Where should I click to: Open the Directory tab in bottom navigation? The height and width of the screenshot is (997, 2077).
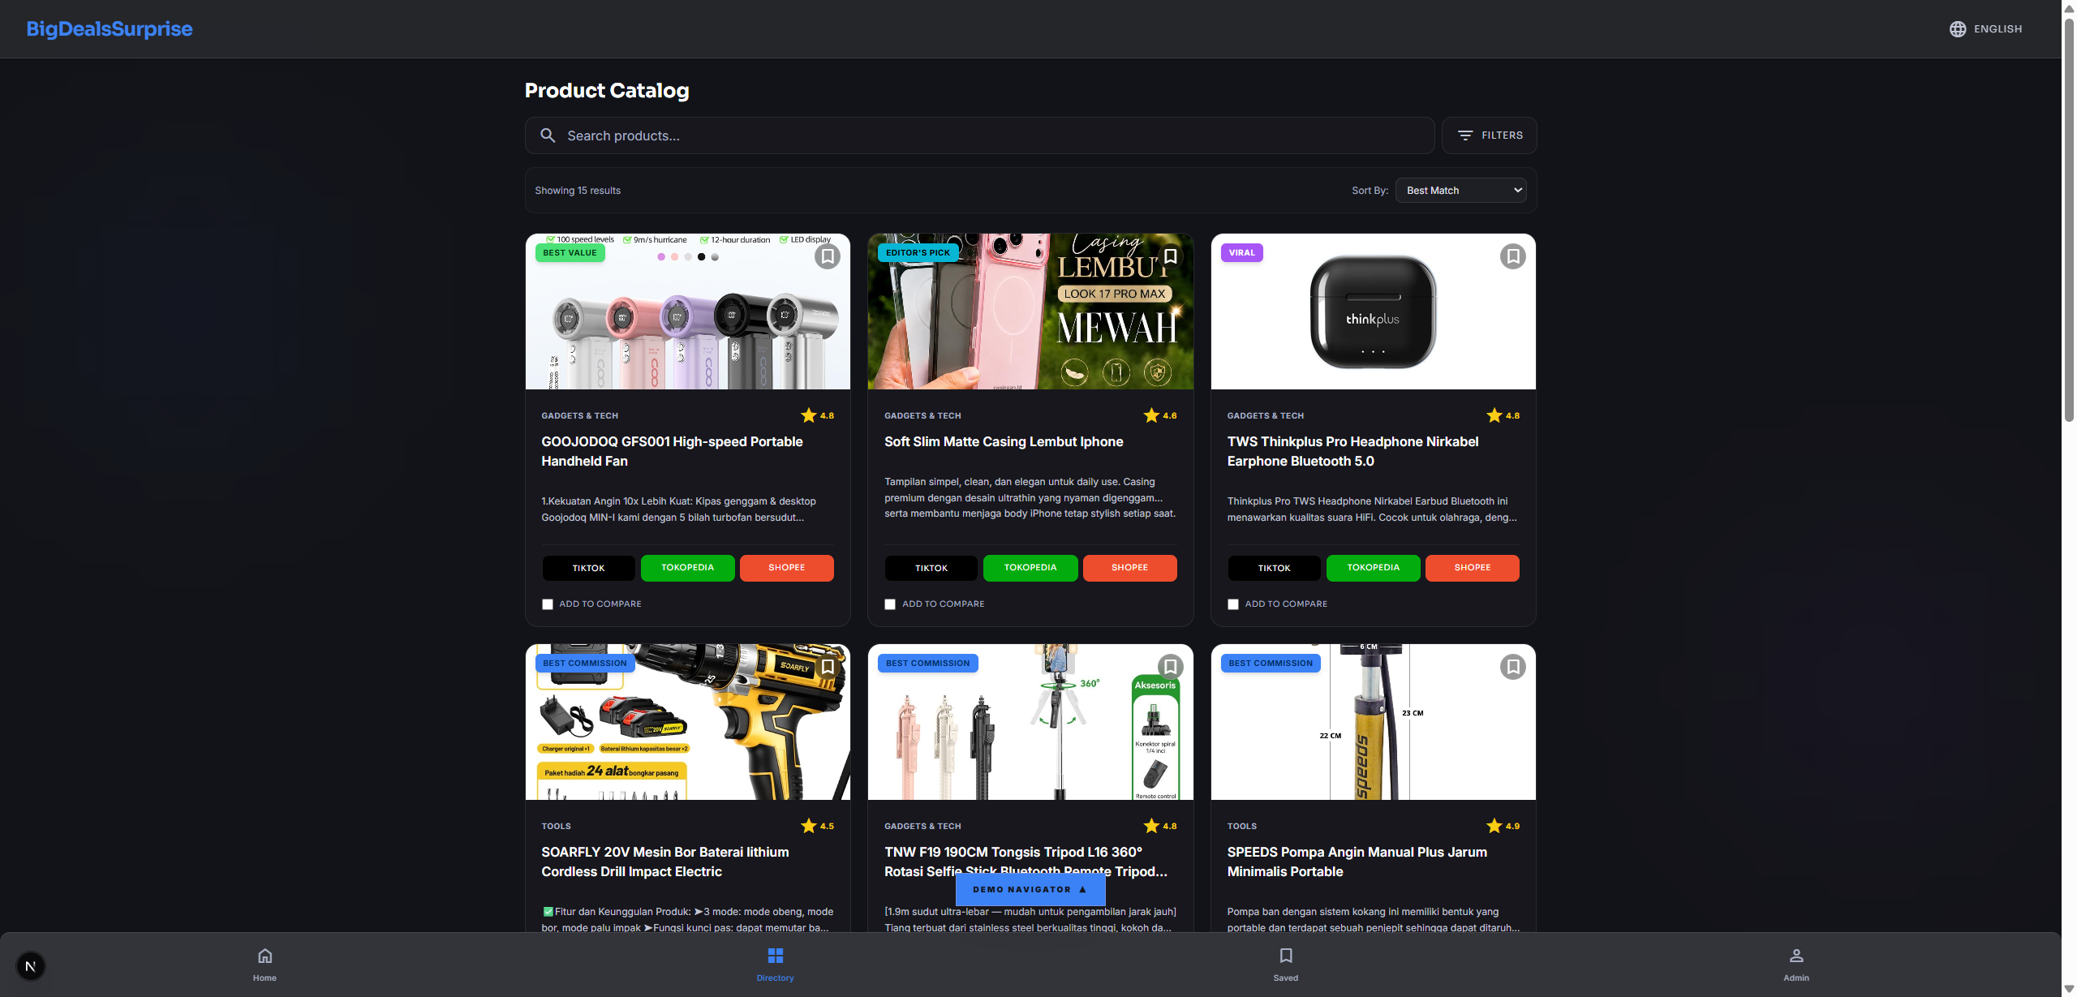pos(775,965)
